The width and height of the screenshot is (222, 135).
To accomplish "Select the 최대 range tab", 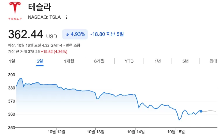I will [x=213, y=61].
